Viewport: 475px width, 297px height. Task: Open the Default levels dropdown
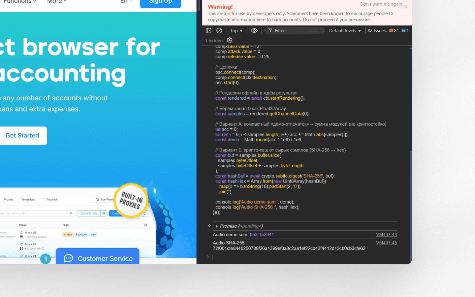click(345, 31)
